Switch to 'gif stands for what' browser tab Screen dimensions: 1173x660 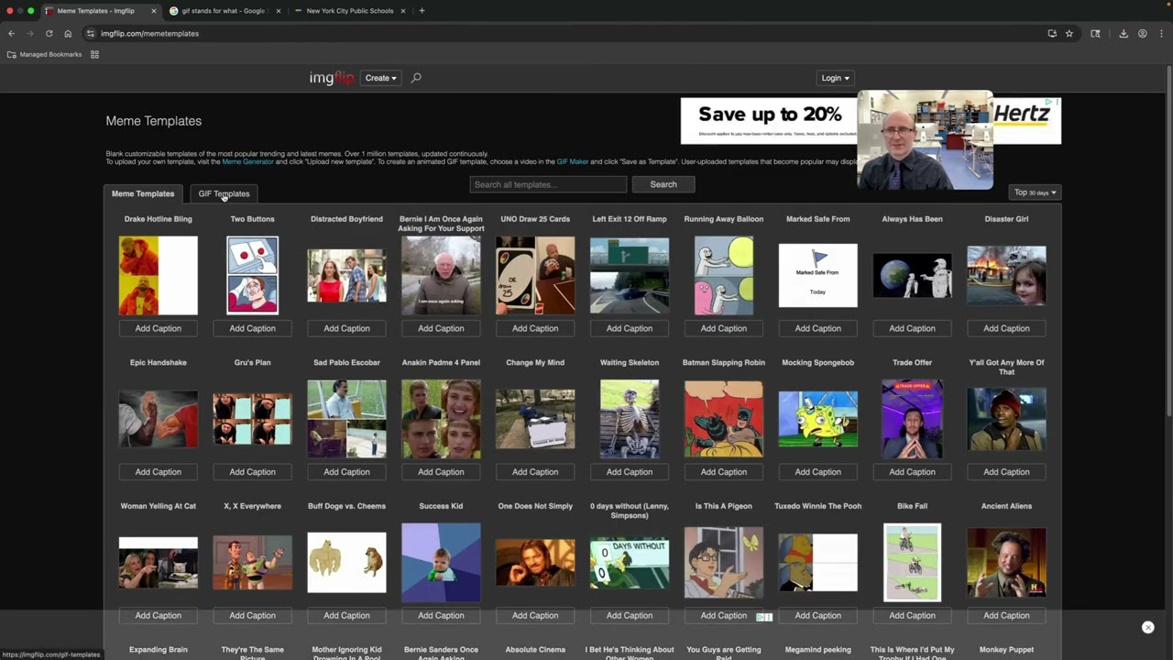223,11
